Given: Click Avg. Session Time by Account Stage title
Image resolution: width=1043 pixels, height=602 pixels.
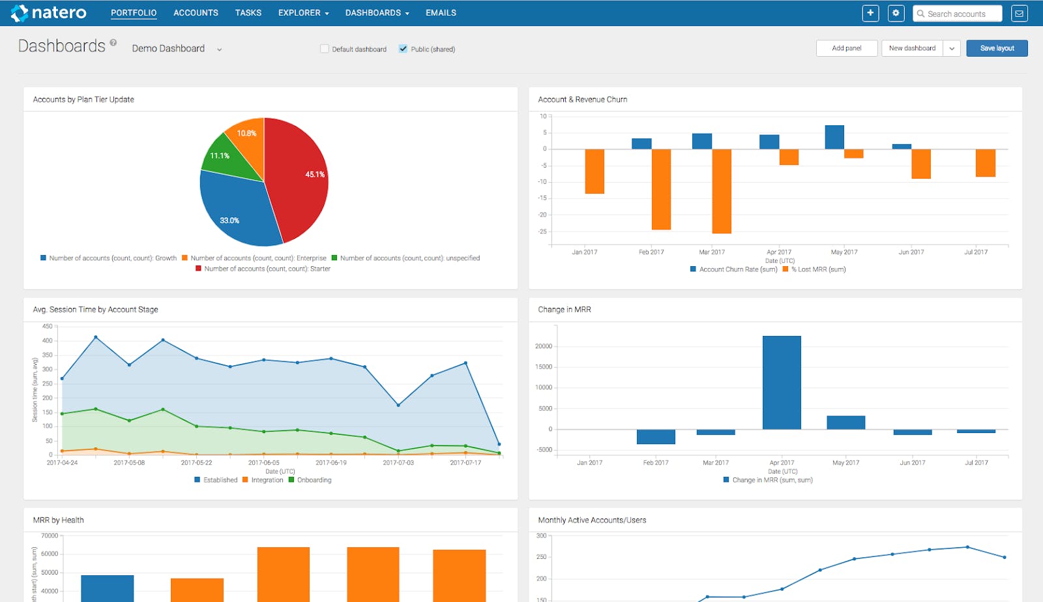Looking at the screenshot, I should point(95,310).
